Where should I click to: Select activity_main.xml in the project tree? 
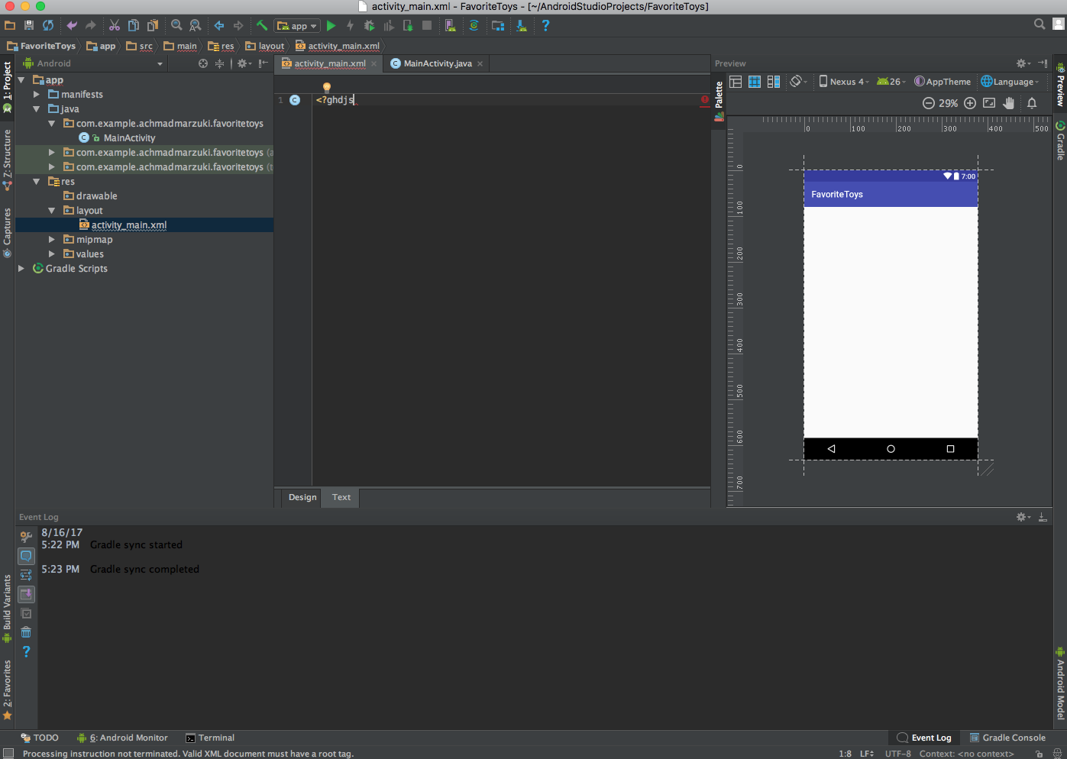tap(129, 224)
